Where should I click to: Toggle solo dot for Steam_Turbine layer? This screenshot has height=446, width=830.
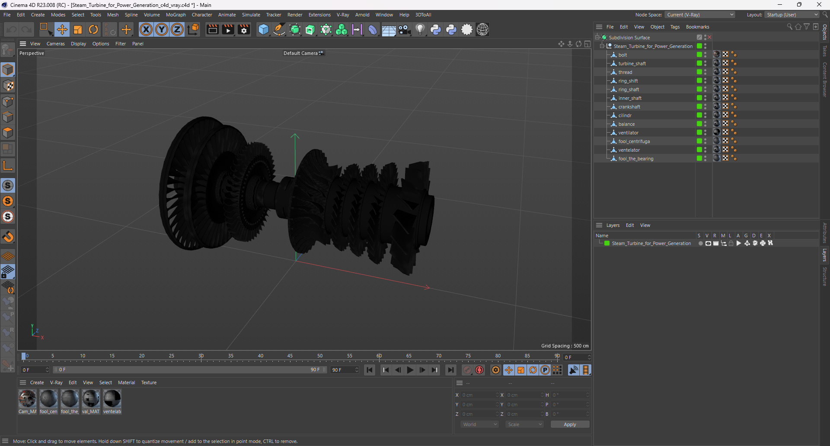700,243
